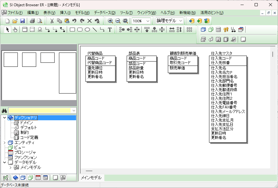Click the yellow search input field
The image size is (278, 188).
pos(40,111)
